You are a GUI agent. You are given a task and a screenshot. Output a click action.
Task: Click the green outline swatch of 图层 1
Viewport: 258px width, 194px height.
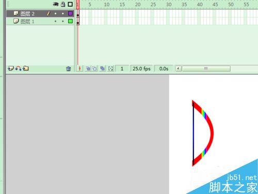click(70, 21)
